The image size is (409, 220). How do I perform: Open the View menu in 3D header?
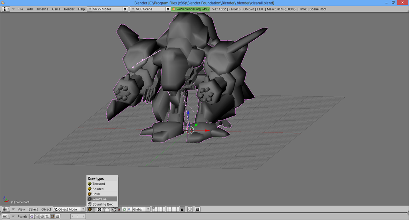click(x=21, y=209)
